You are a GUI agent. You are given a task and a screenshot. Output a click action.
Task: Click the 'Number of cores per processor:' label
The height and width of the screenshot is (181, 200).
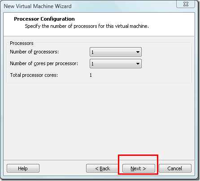click(x=44, y=63)
